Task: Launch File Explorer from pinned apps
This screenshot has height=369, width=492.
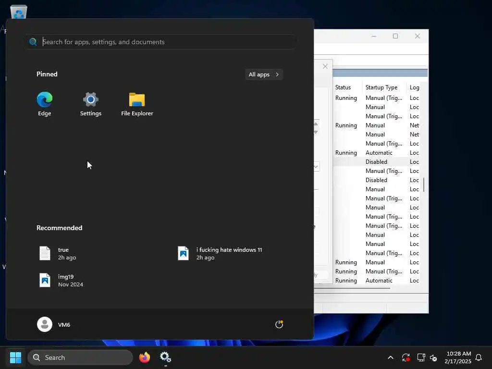Action: [137, 104]
